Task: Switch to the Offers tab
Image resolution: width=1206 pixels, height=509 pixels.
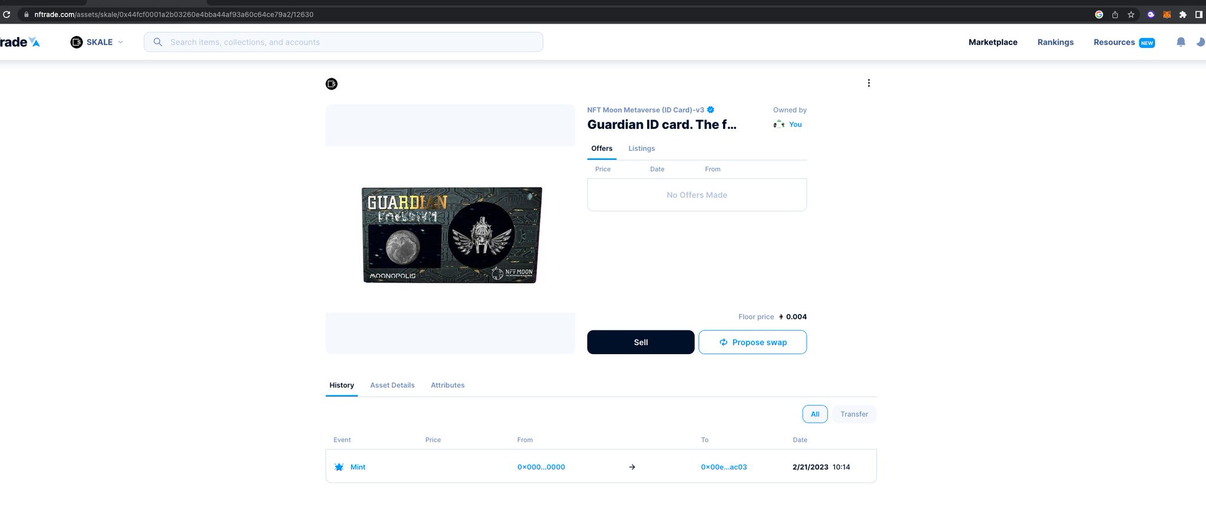Action: tap(602, 148)
